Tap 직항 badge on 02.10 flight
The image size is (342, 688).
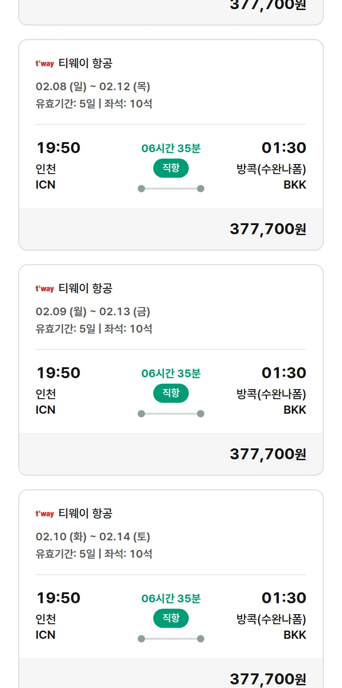pos(171,618)
